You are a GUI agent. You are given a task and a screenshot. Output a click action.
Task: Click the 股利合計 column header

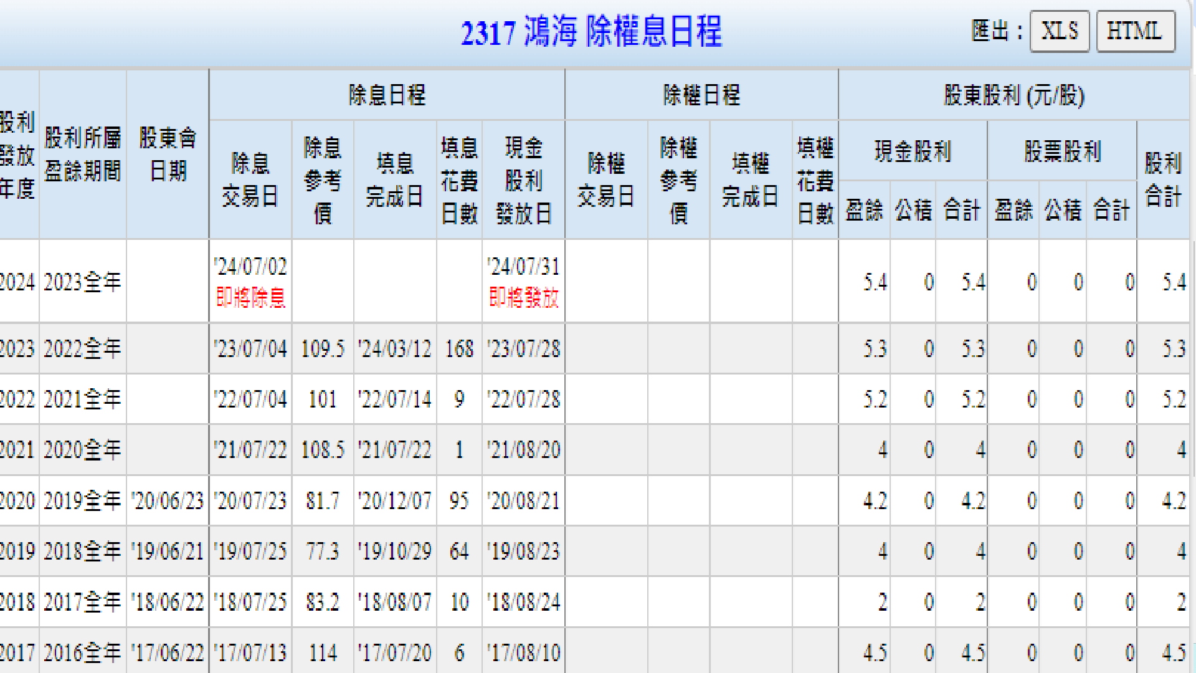1162,179
